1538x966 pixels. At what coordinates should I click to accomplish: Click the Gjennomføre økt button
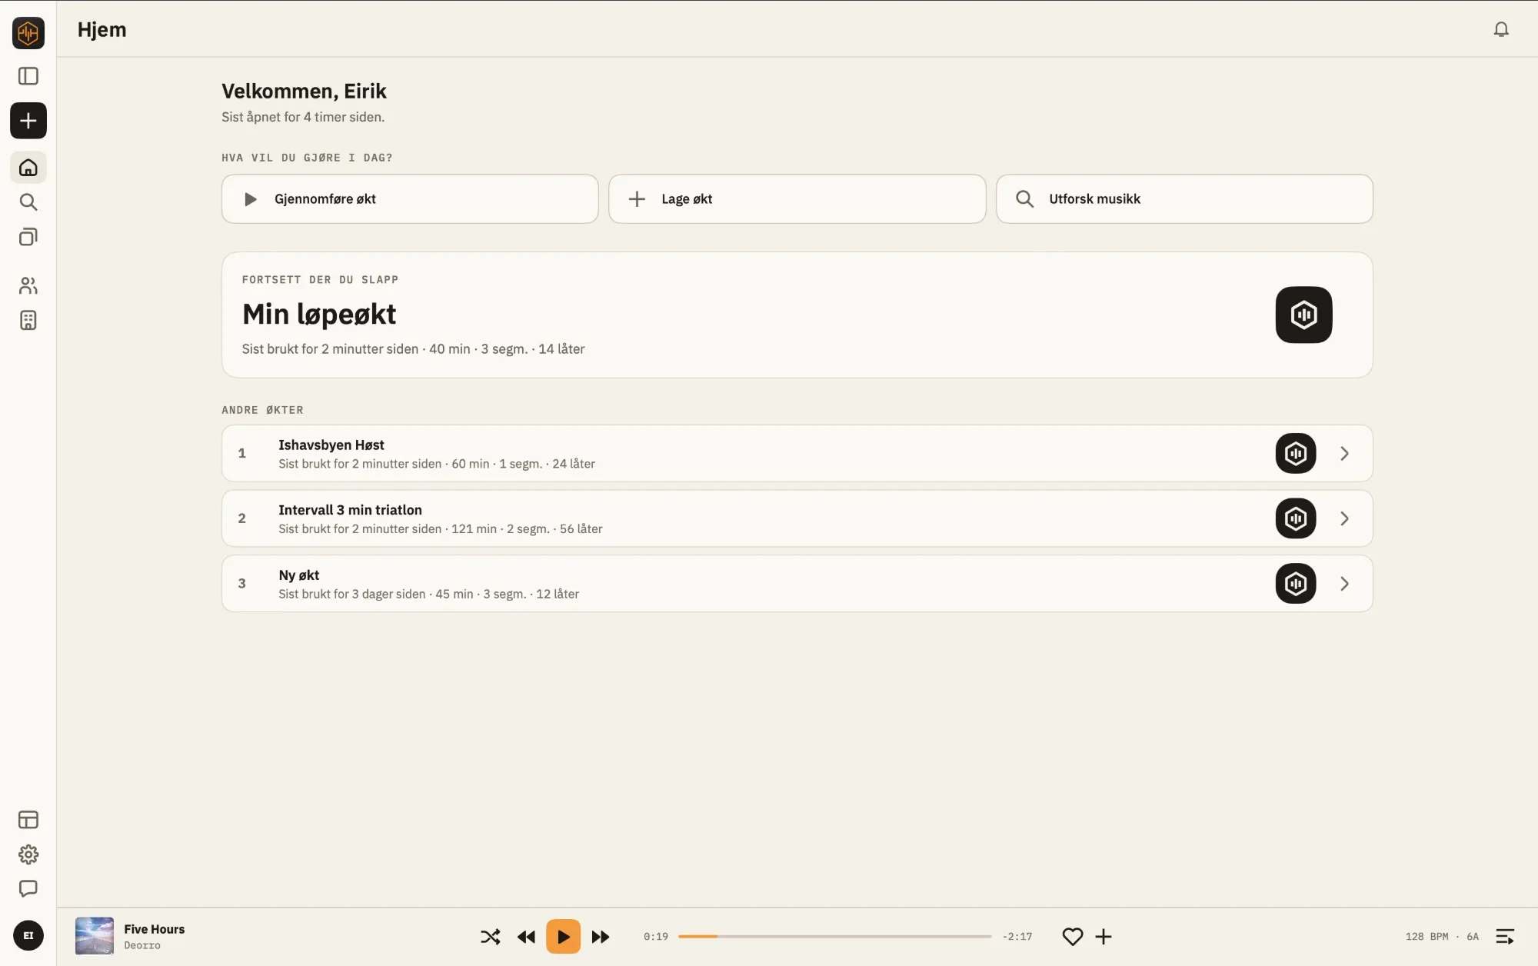coord(410,199)
